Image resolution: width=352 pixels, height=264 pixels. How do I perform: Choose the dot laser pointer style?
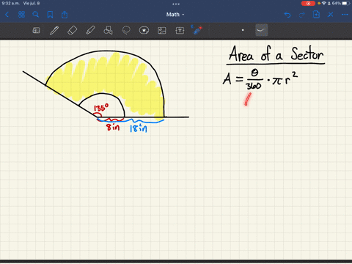click(243, 30)
